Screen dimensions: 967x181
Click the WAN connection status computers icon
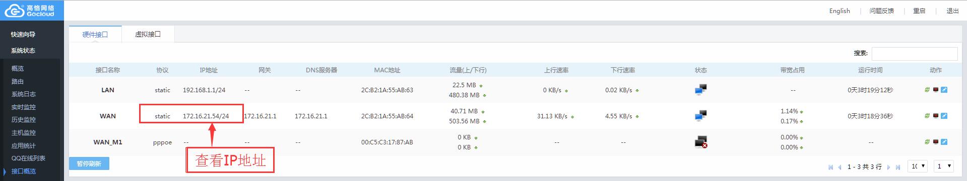[x=700, y=116]
